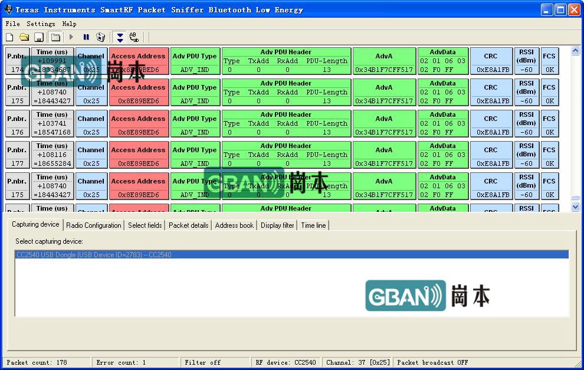The width and height of the screenshot is (584, 370).
Task: Open a capture file via yellow folder icon
Action: (24, 37)
